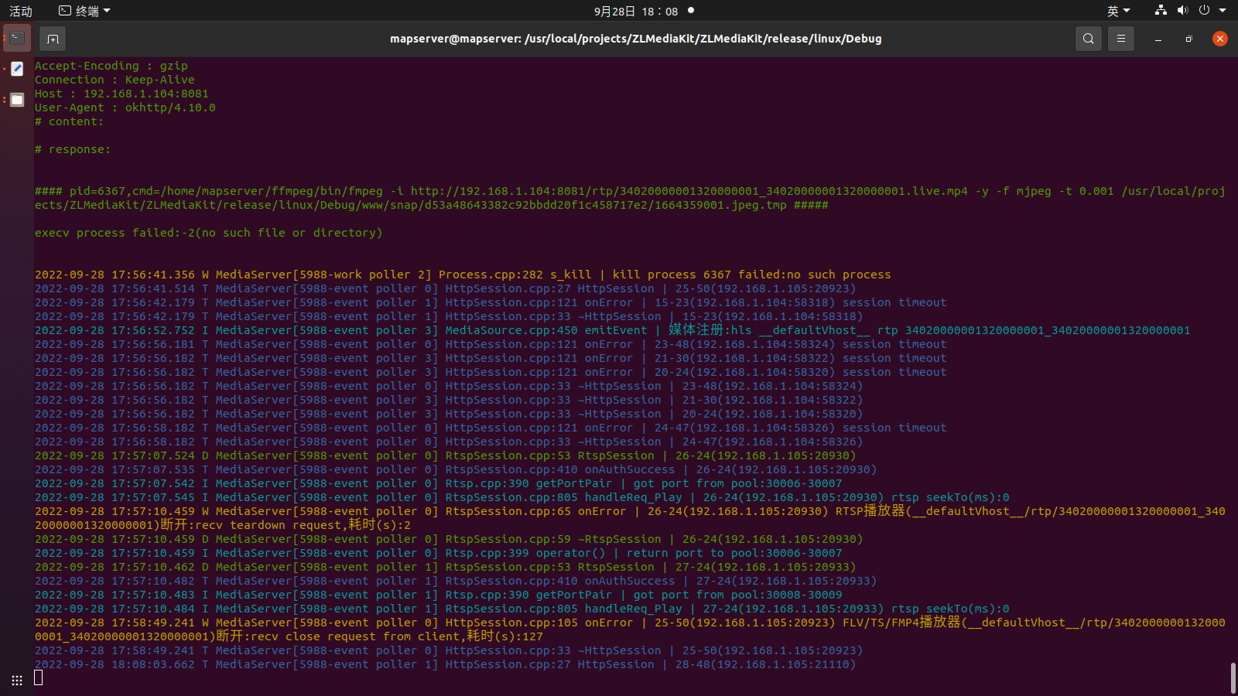Minimize the terminal window
Viewport: 1238px width, 696px height.
1158,39
